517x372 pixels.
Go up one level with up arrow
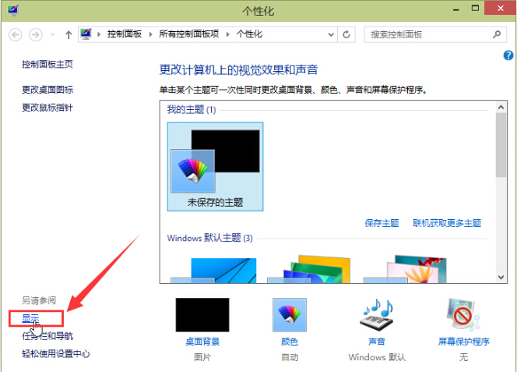point(69,34)
